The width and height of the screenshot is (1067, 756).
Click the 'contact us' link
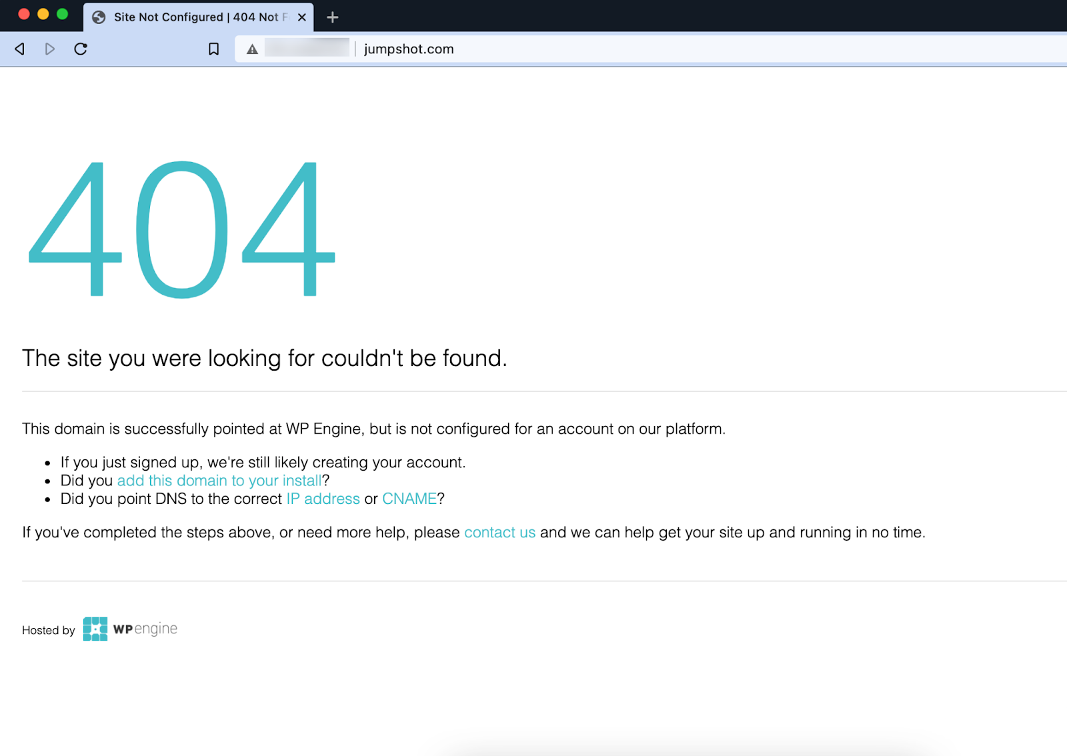tap(499, 533)
